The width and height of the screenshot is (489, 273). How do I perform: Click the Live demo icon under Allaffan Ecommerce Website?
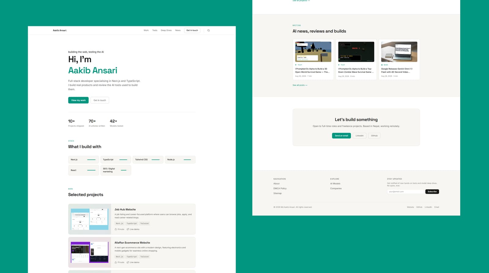click(128, 262)
